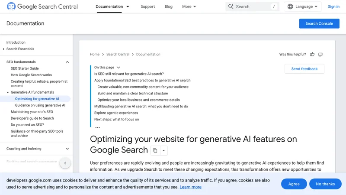The height and width of the screenshot is (195, 346).
Task: Click the Documentation breadcrumb link
Action: pyautogui.click(x=148, y=55)
